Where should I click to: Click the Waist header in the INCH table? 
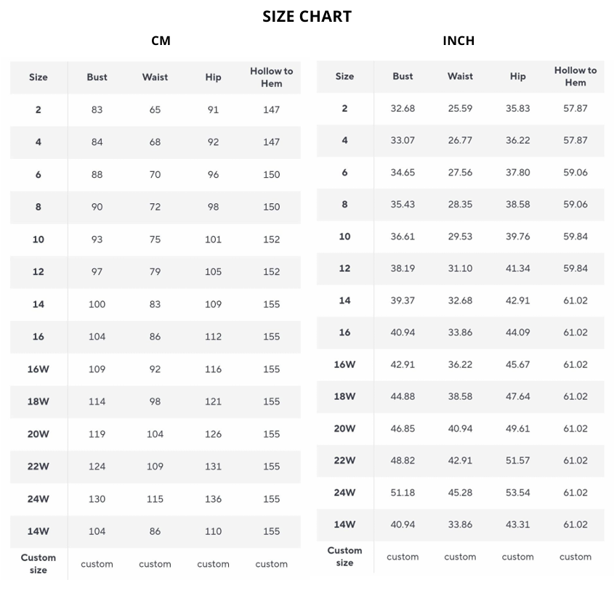click(460, 76)
